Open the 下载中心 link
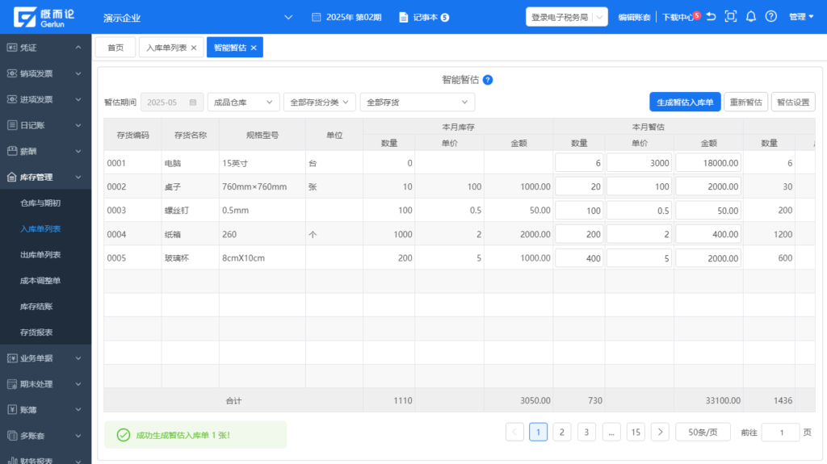Image resolution: width=827 pixels, height=464 pixels. [676, 17]
